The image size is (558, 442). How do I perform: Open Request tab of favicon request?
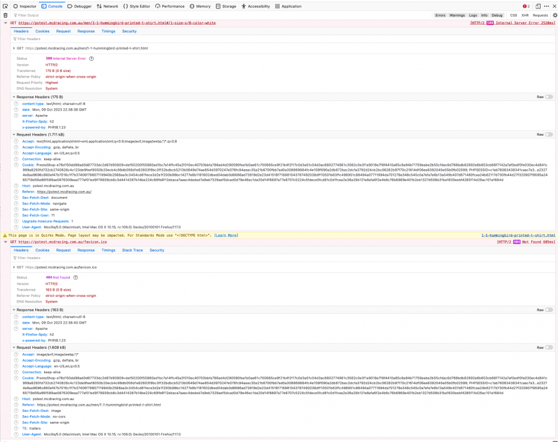(x=64, y=250)
